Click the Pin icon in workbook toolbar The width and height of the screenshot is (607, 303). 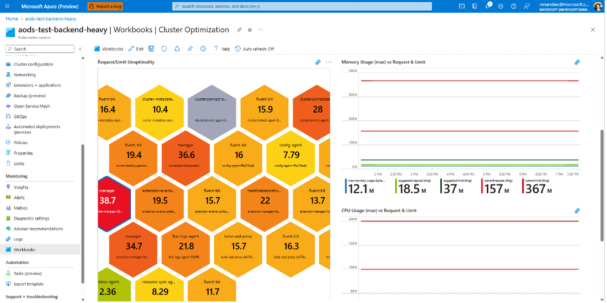tap(190, 49)
